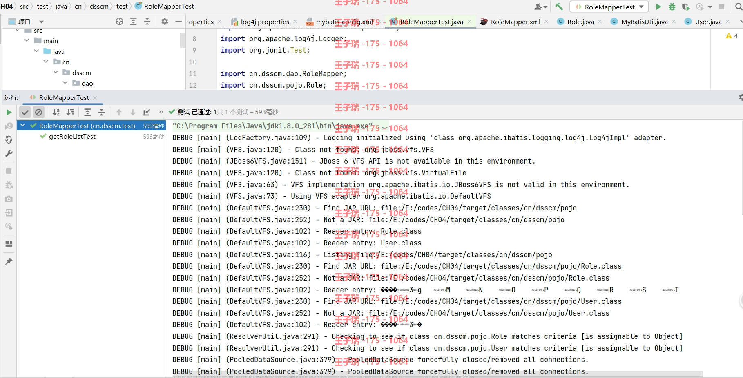Close the RoleMapperTest.java editor tab
Image resolution: width=743 pixels, height=378 pixels.
click(x=469, y=22)
